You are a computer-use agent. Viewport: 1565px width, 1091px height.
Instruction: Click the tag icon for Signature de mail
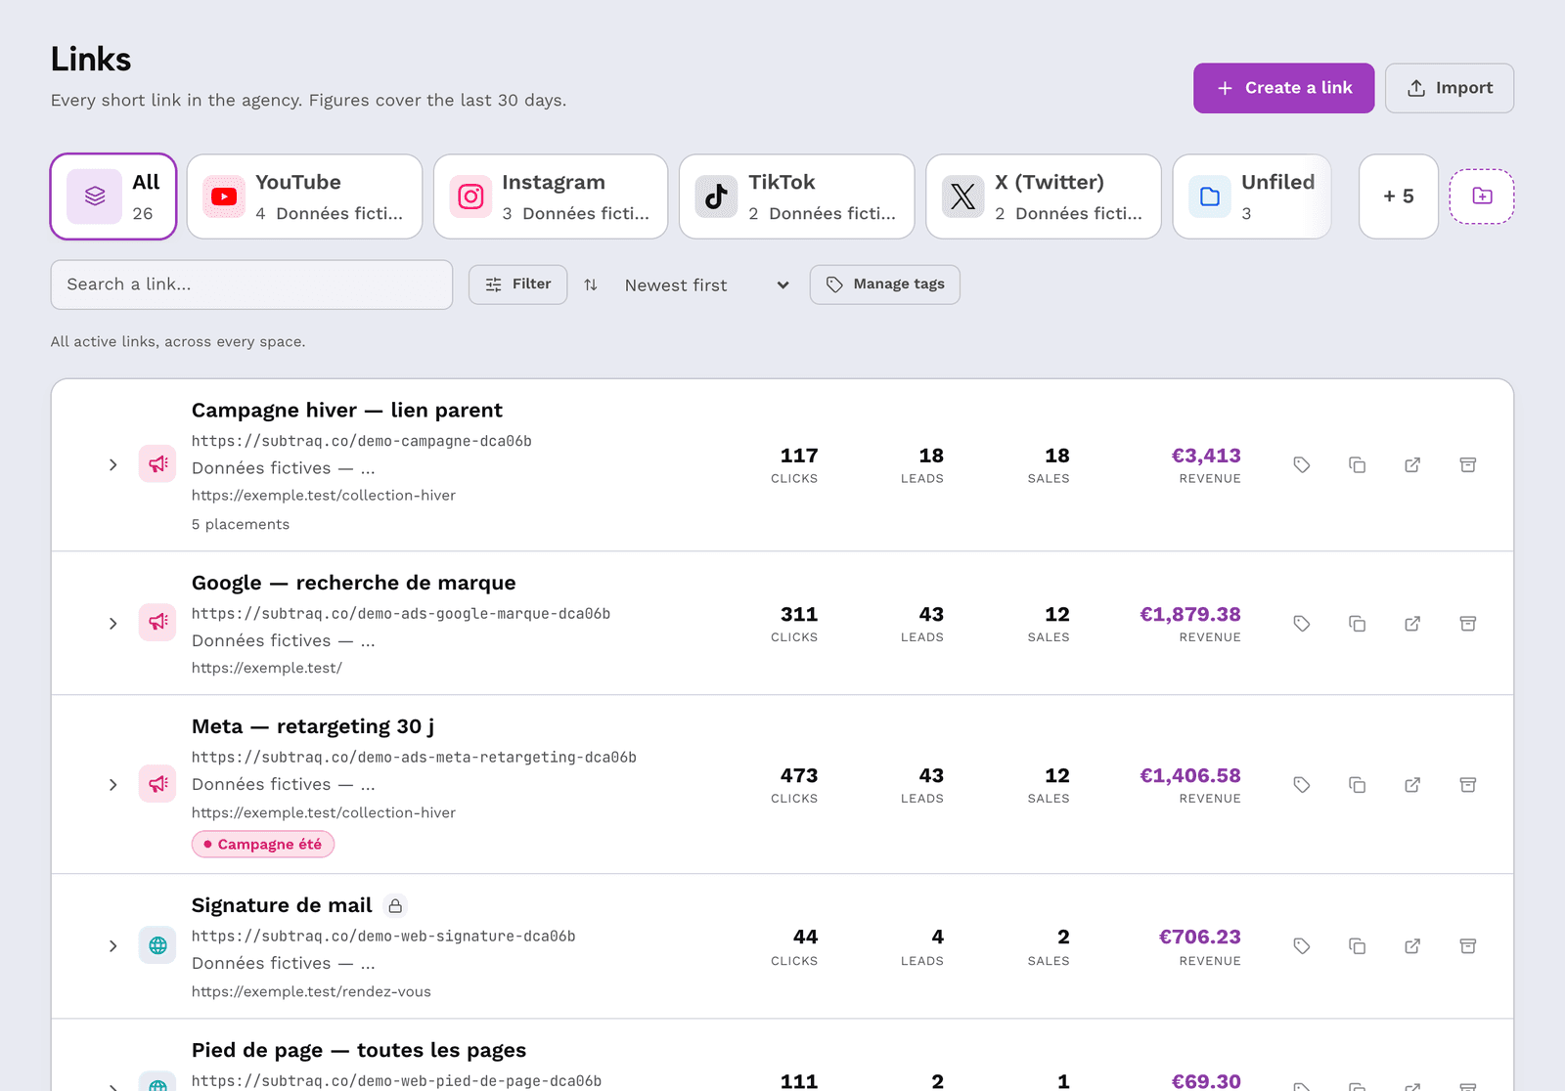pyautogui.click(x=1301, y=946)
